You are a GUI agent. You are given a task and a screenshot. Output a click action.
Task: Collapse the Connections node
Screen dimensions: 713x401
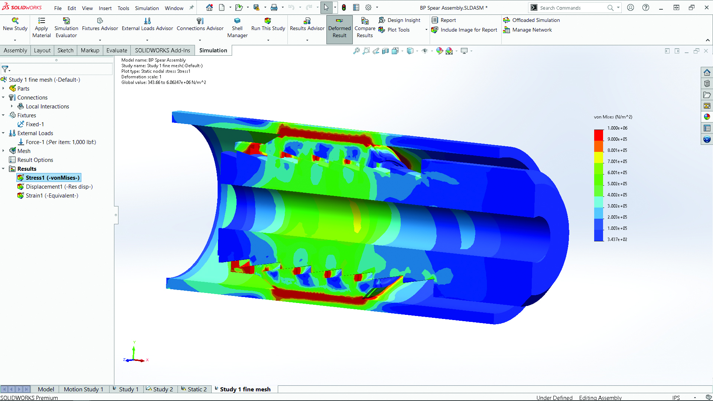[x=3, y=97]
